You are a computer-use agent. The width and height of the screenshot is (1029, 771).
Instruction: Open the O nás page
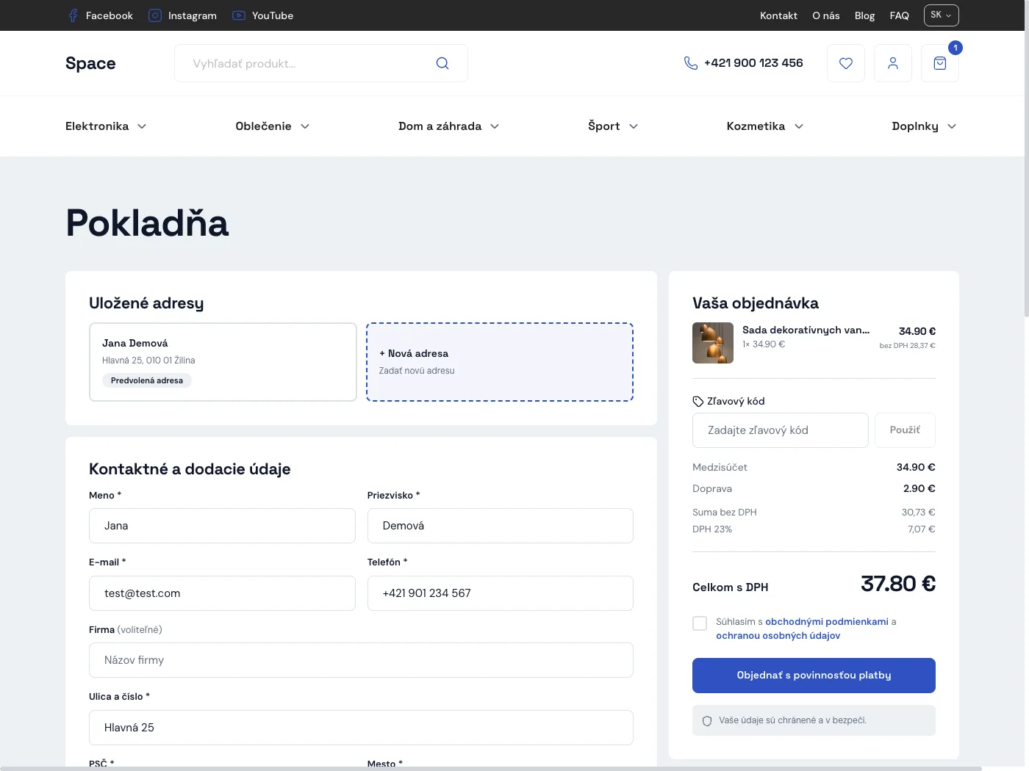coord(826,15)
